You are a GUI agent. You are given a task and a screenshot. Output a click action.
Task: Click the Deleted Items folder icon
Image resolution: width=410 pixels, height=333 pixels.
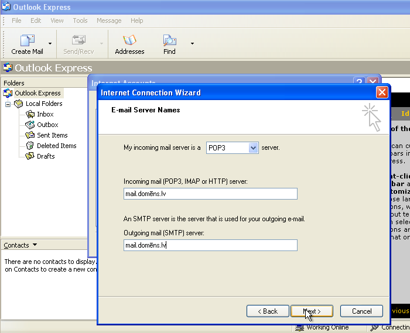click(30, 146)
